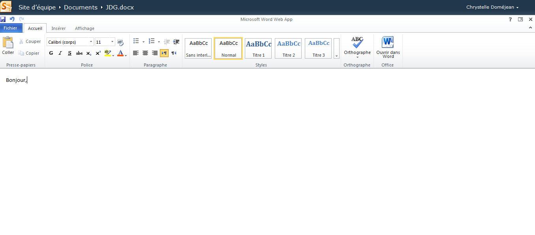Switch to the Affichage tab
The width and height of the screenshot is (535, 235).
coord(84,28)
